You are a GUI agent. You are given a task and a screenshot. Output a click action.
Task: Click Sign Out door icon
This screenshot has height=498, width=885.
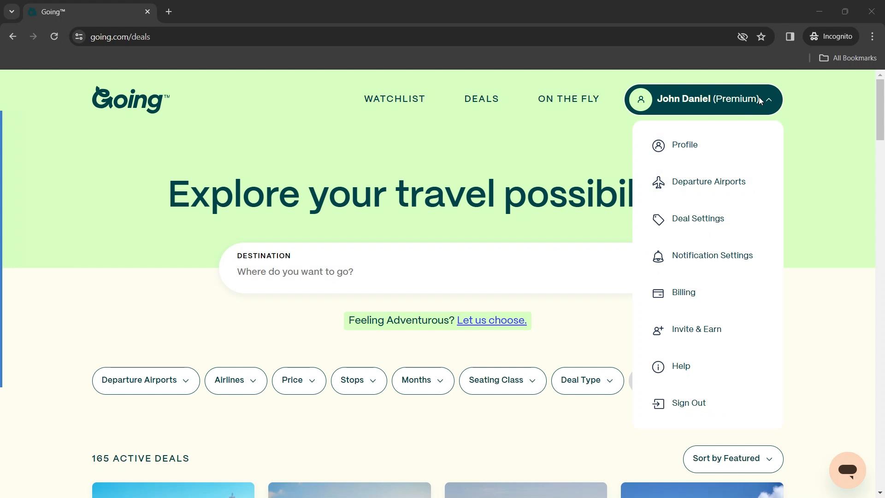pos(658,403)
